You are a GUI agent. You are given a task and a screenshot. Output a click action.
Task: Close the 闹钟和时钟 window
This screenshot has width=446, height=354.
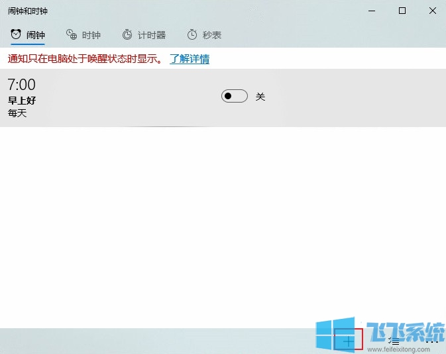click(x=432, y=11)
